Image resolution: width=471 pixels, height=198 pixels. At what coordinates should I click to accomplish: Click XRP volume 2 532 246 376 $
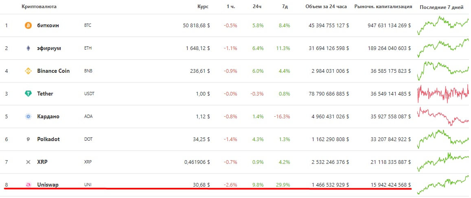coord(331,162)
